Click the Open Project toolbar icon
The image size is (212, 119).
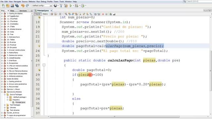(12, 6)
